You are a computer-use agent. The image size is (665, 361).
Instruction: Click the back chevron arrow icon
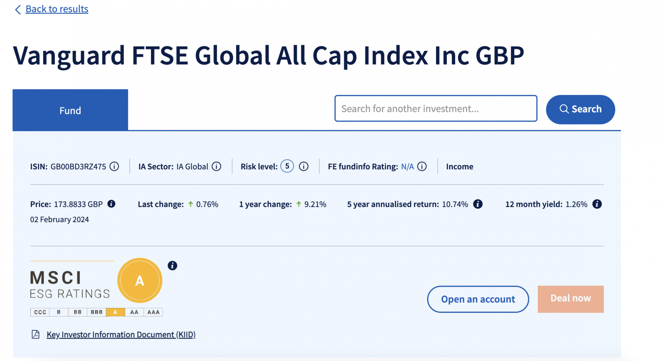click(18, 10)
